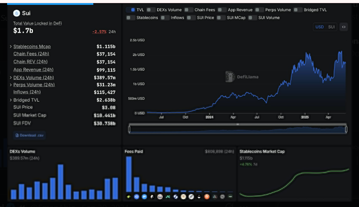Click the Total Value Locked in DeFi label

[38, 23]
